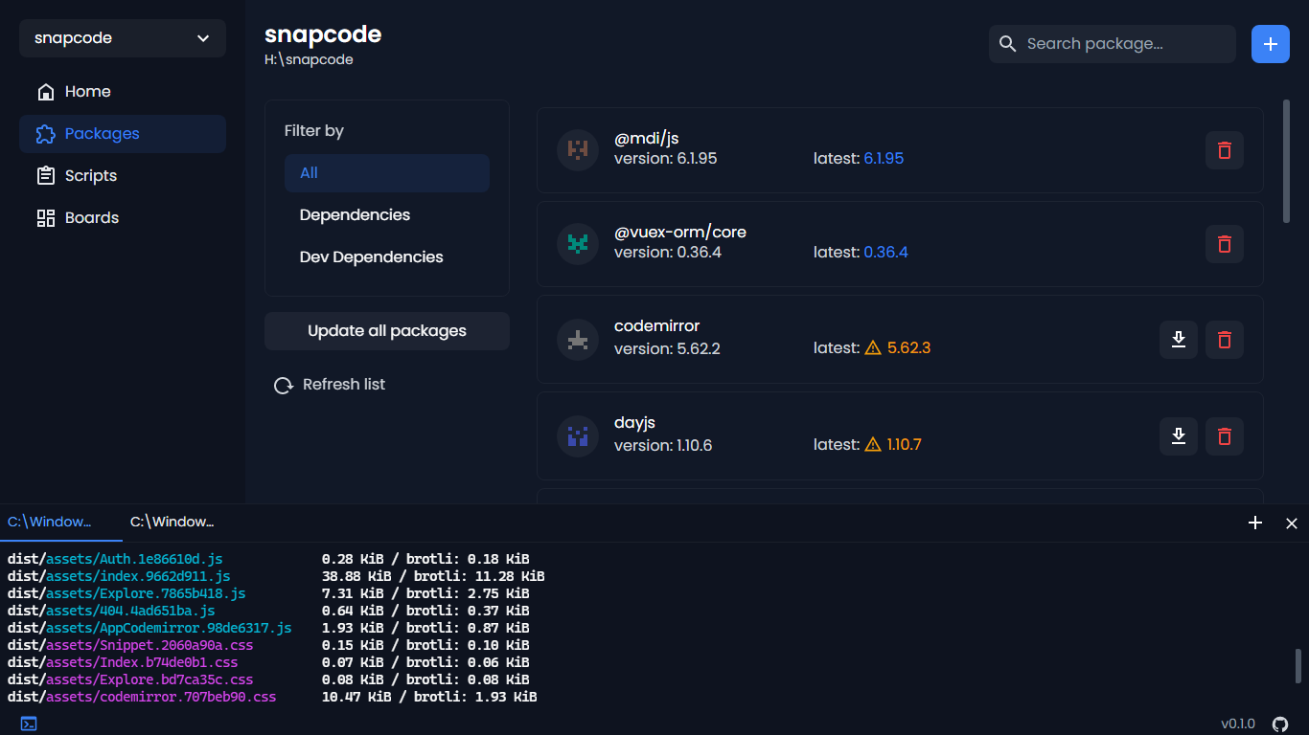Image resolution: width=1309 pixels, height=735 pixels.
Task: Click Update all packages button
Action: point(387,331)
